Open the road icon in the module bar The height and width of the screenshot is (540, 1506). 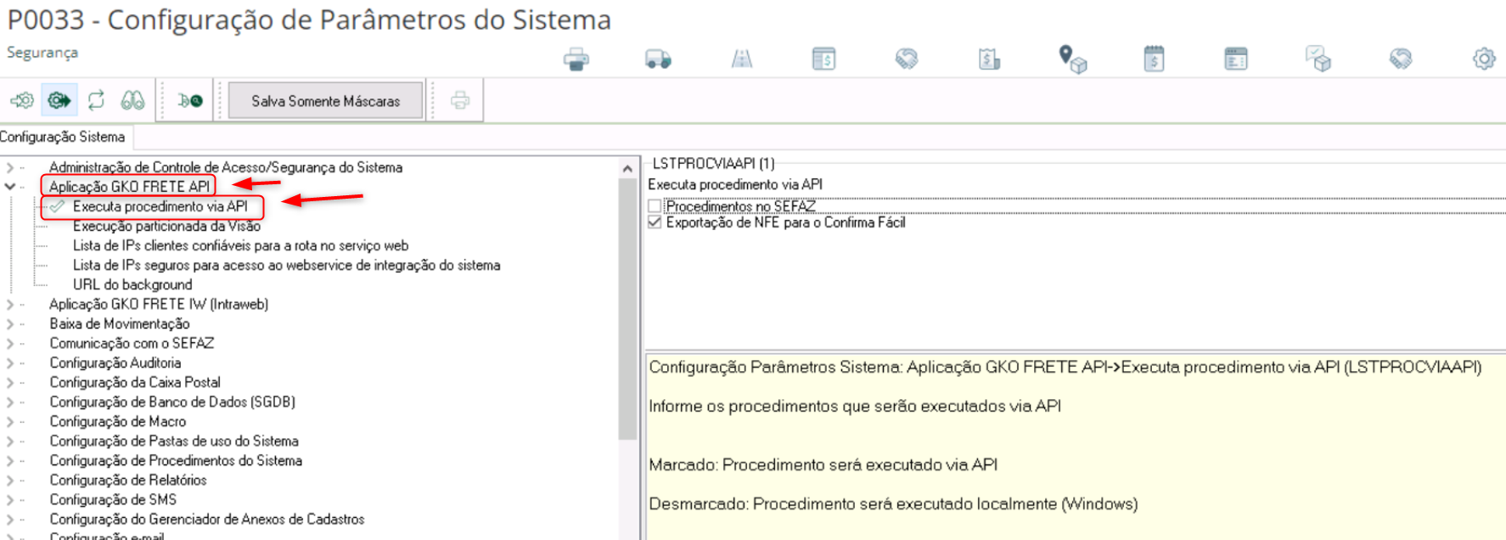[742, 59]
